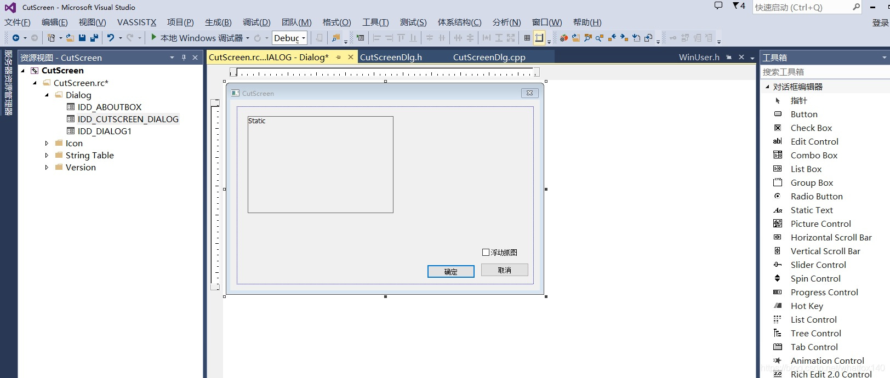Select the Radio Button toolbox item

click(817, 196)
